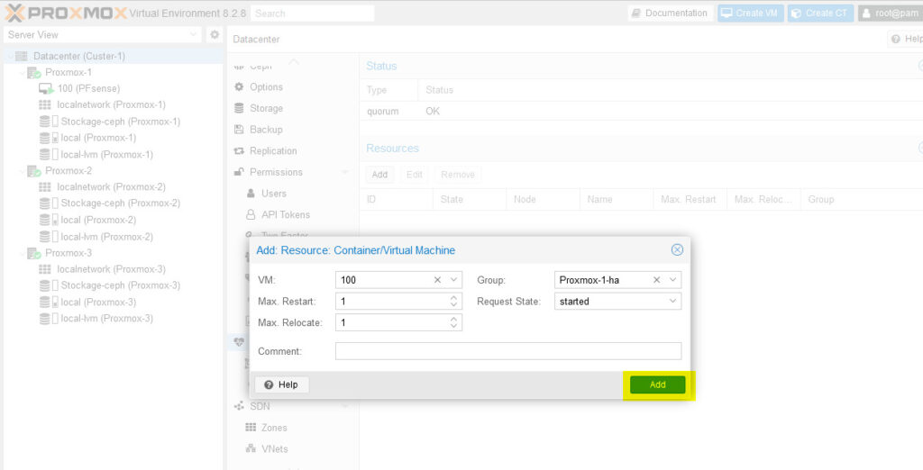The height and width of the screenshot is (470, 923).
Task: Open the Request State dropdown
Action: coord(672,301)
